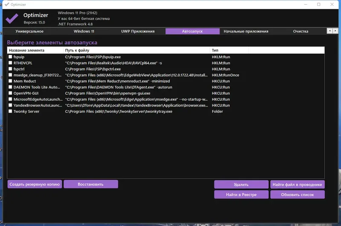Screen dimensions: 341x226
Task: Click the Twonky Server item name
Action: (x=26, y=111)
